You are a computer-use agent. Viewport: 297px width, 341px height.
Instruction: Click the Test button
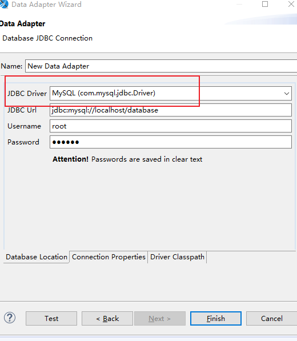(51, 318)
